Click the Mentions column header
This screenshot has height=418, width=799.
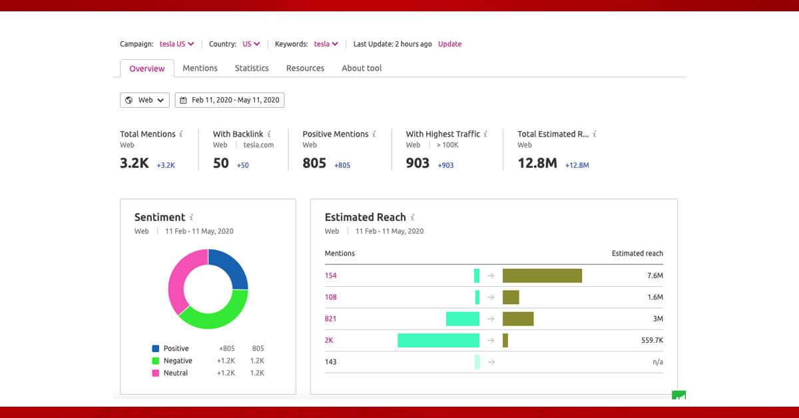(x=340, y=253)
